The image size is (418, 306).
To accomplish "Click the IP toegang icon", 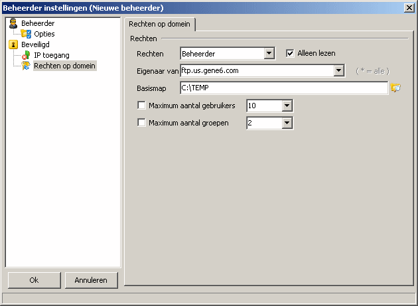I will [26, 55].
